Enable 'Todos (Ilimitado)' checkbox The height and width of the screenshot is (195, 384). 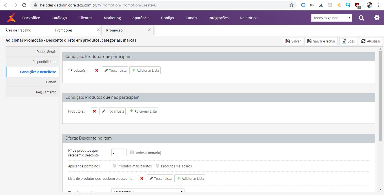tap(132, 152)
